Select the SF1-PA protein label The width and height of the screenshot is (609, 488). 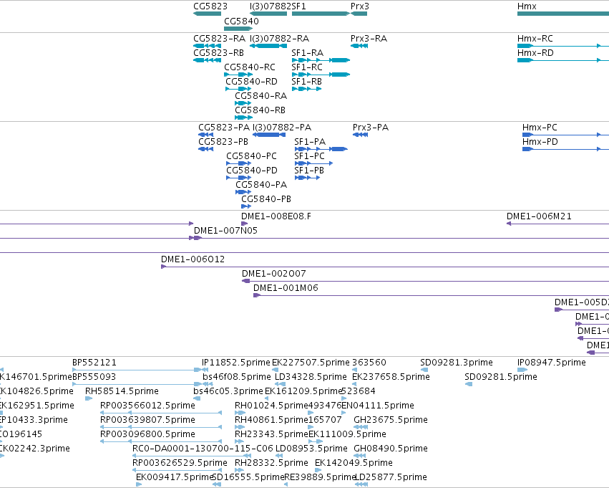pyautogui.click(x=310, y=142)
